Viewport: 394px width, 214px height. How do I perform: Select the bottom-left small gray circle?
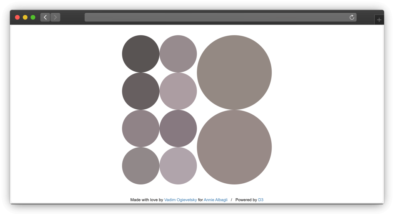pos(141,166)
